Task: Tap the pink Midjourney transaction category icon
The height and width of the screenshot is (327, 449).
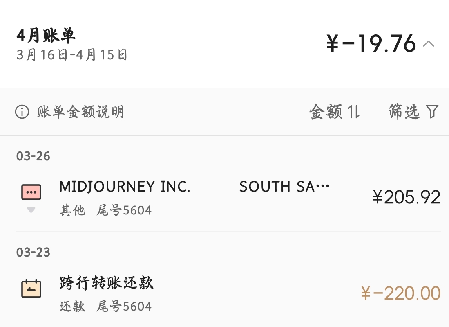Action: [31, 192]
